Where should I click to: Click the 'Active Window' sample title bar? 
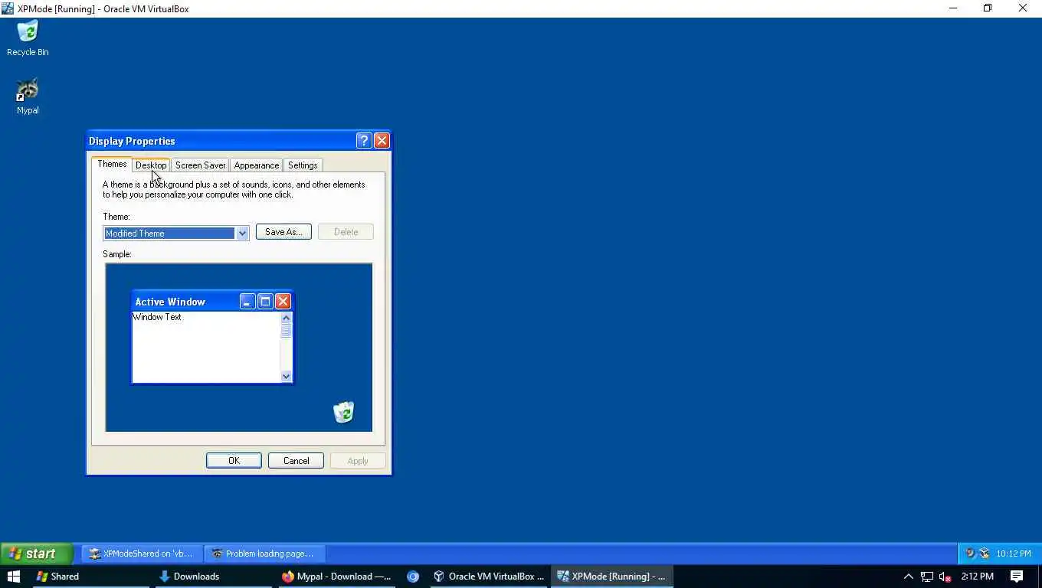[212, 302]
